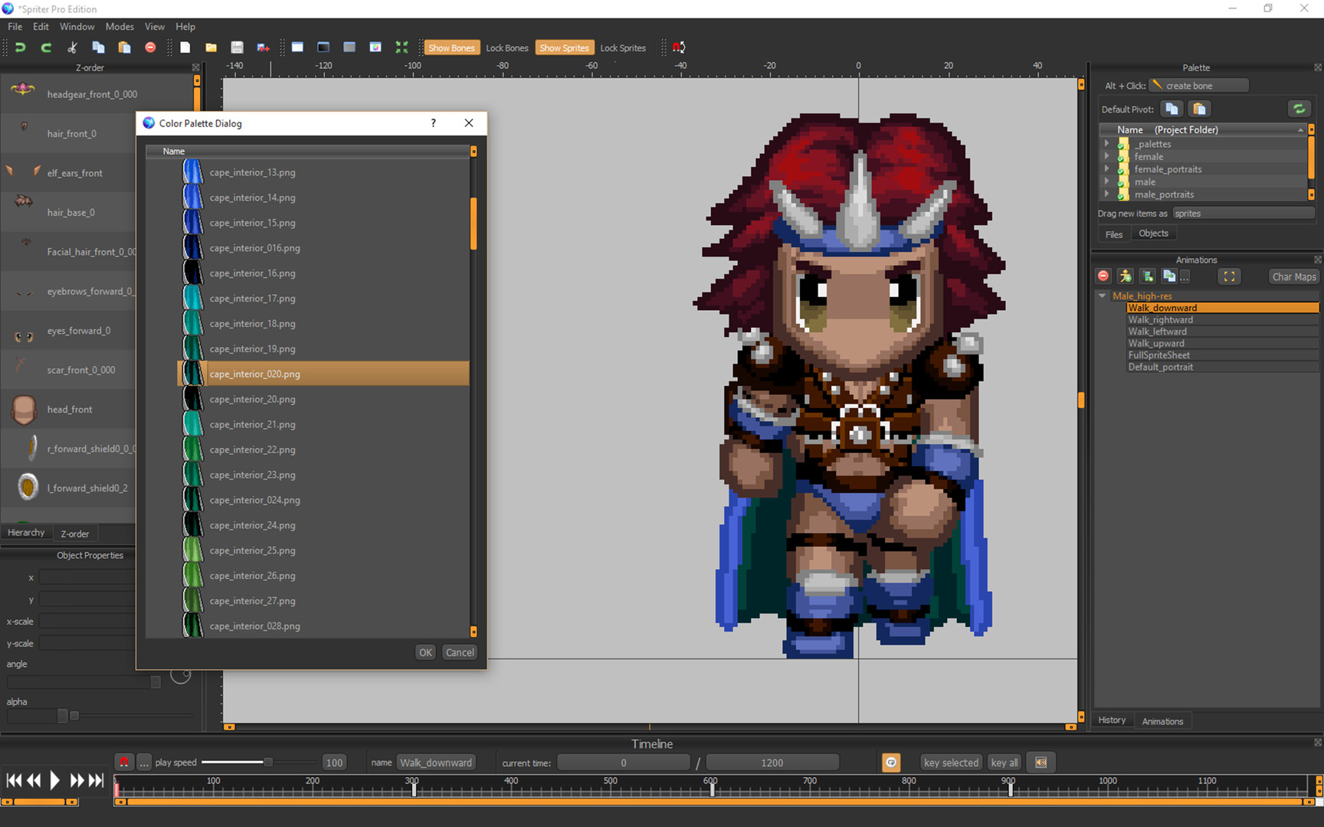Select cape_interior_17.png in the palette list
The width and height of the screenshot is (1324, 827).
(253, 298)
